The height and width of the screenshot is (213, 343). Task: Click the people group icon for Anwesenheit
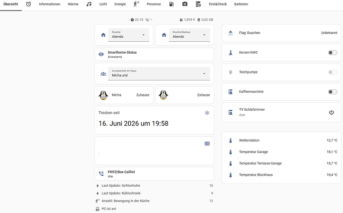[x=103, y=74]
